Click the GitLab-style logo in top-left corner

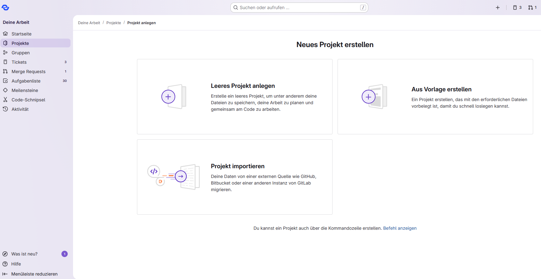coord(5,8)
